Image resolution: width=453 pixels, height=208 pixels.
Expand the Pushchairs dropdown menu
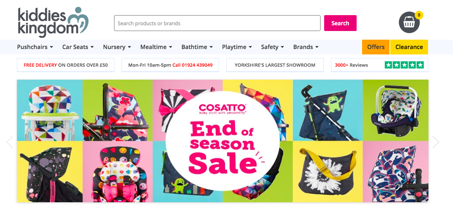click(35, 47)
